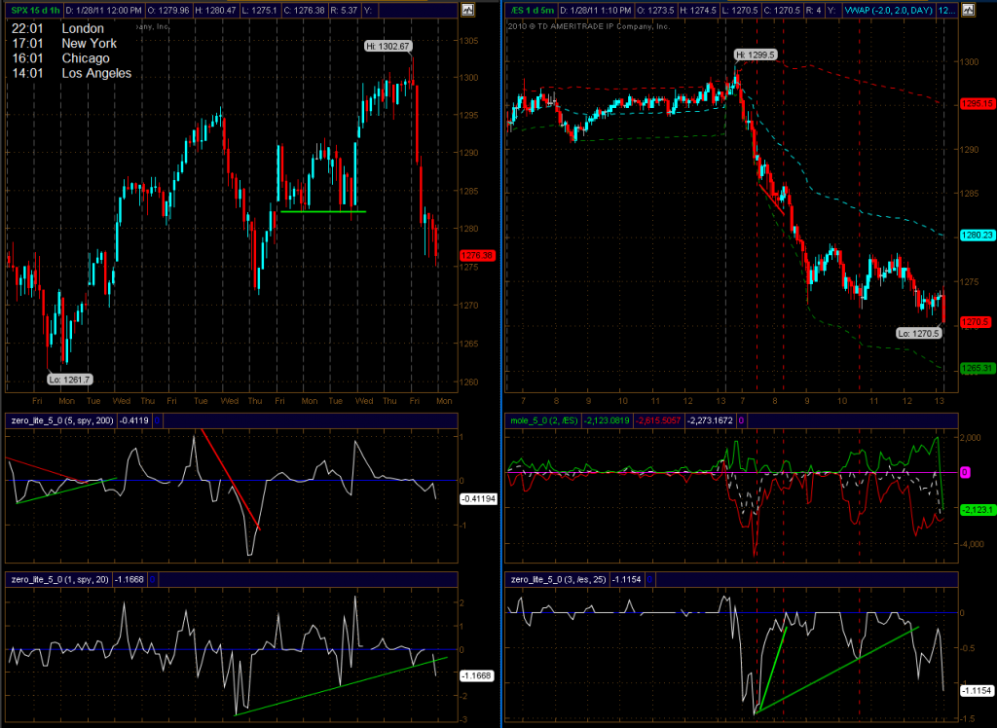
Task: Open chart settings icon on /ES chart
Action: coord(968,10)
